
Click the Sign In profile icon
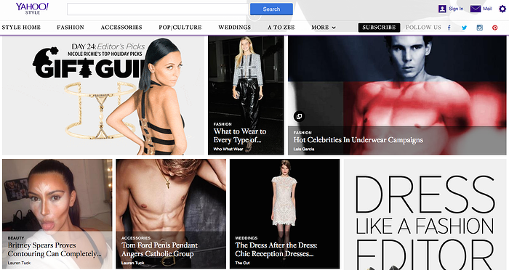point(442,9)
